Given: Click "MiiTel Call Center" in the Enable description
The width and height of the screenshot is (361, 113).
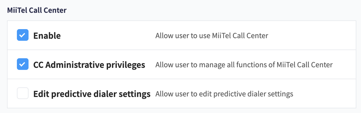Looking at the screenshot, I should 240,36.
